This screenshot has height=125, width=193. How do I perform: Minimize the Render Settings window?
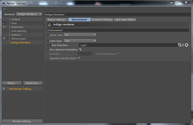point(171,2)
